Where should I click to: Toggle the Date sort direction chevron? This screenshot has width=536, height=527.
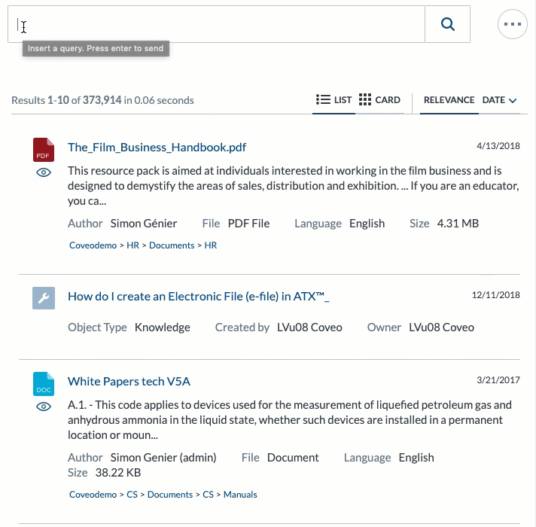pos(513,100)
